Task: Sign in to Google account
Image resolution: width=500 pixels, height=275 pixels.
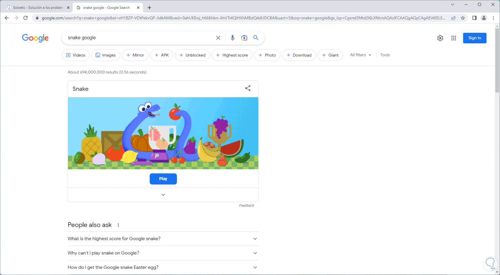Action: pos(475,38)
